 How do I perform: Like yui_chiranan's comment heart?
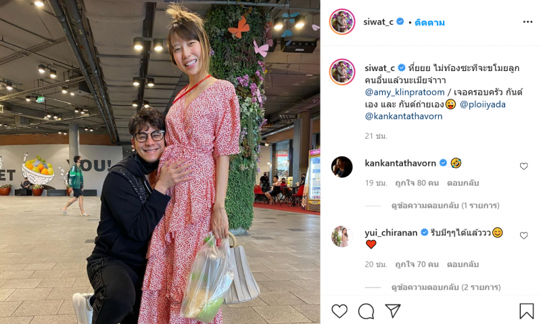tap(523, 235)
